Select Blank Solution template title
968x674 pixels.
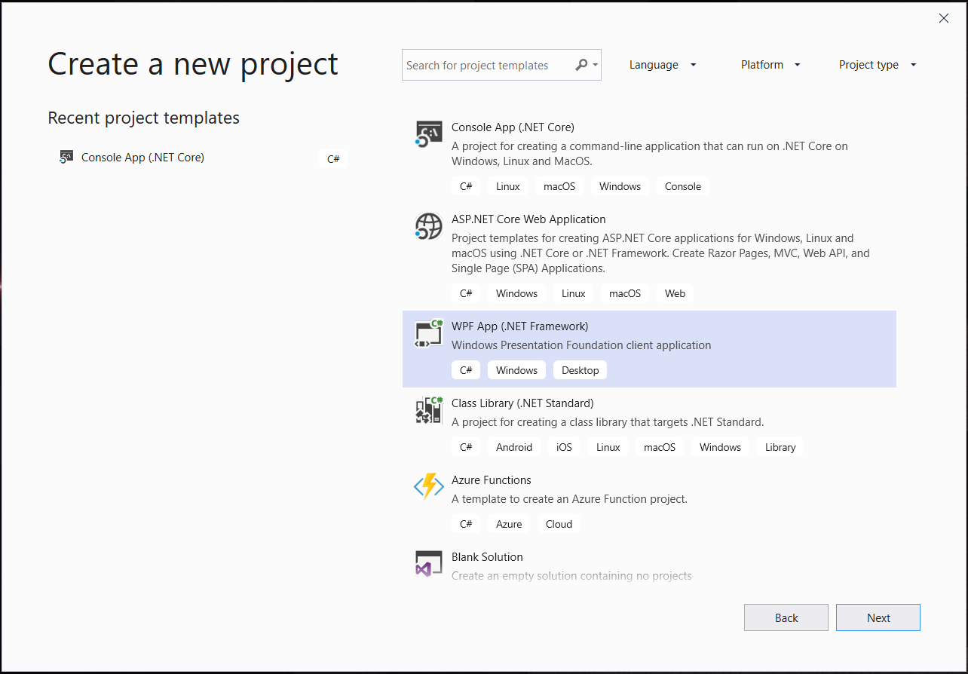tap(487, 557)
